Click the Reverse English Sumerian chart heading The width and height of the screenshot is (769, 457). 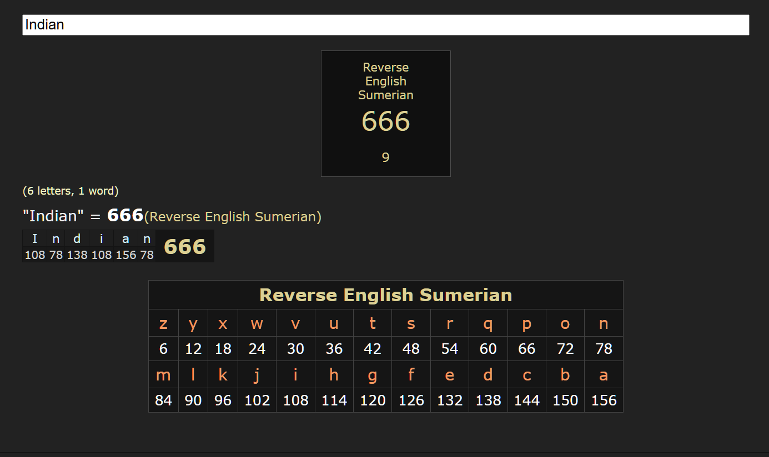pyautogui.click(x=386, y=295)
